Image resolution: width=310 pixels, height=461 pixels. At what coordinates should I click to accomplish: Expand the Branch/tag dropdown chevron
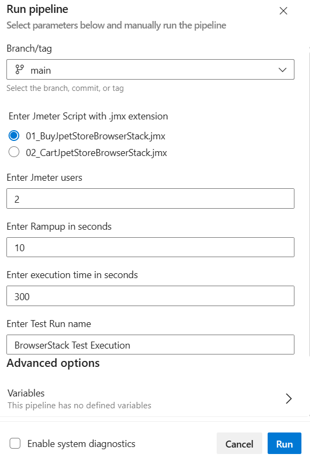[x=283, y=70]
